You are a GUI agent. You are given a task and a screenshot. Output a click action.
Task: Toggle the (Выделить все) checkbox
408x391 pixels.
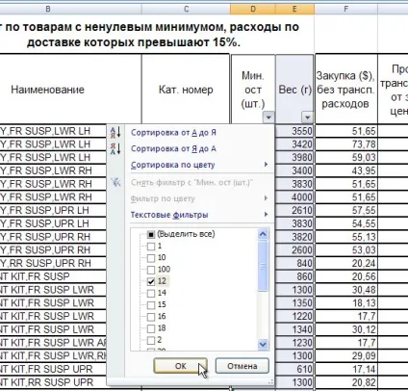click(151, 235)
